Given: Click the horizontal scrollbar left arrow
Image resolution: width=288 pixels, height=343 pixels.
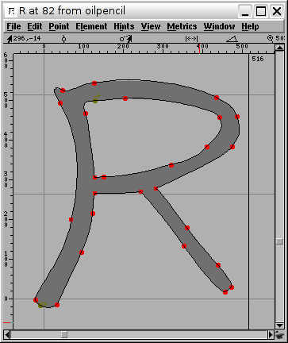Looking at the screenshot, I should pos(7,334).
